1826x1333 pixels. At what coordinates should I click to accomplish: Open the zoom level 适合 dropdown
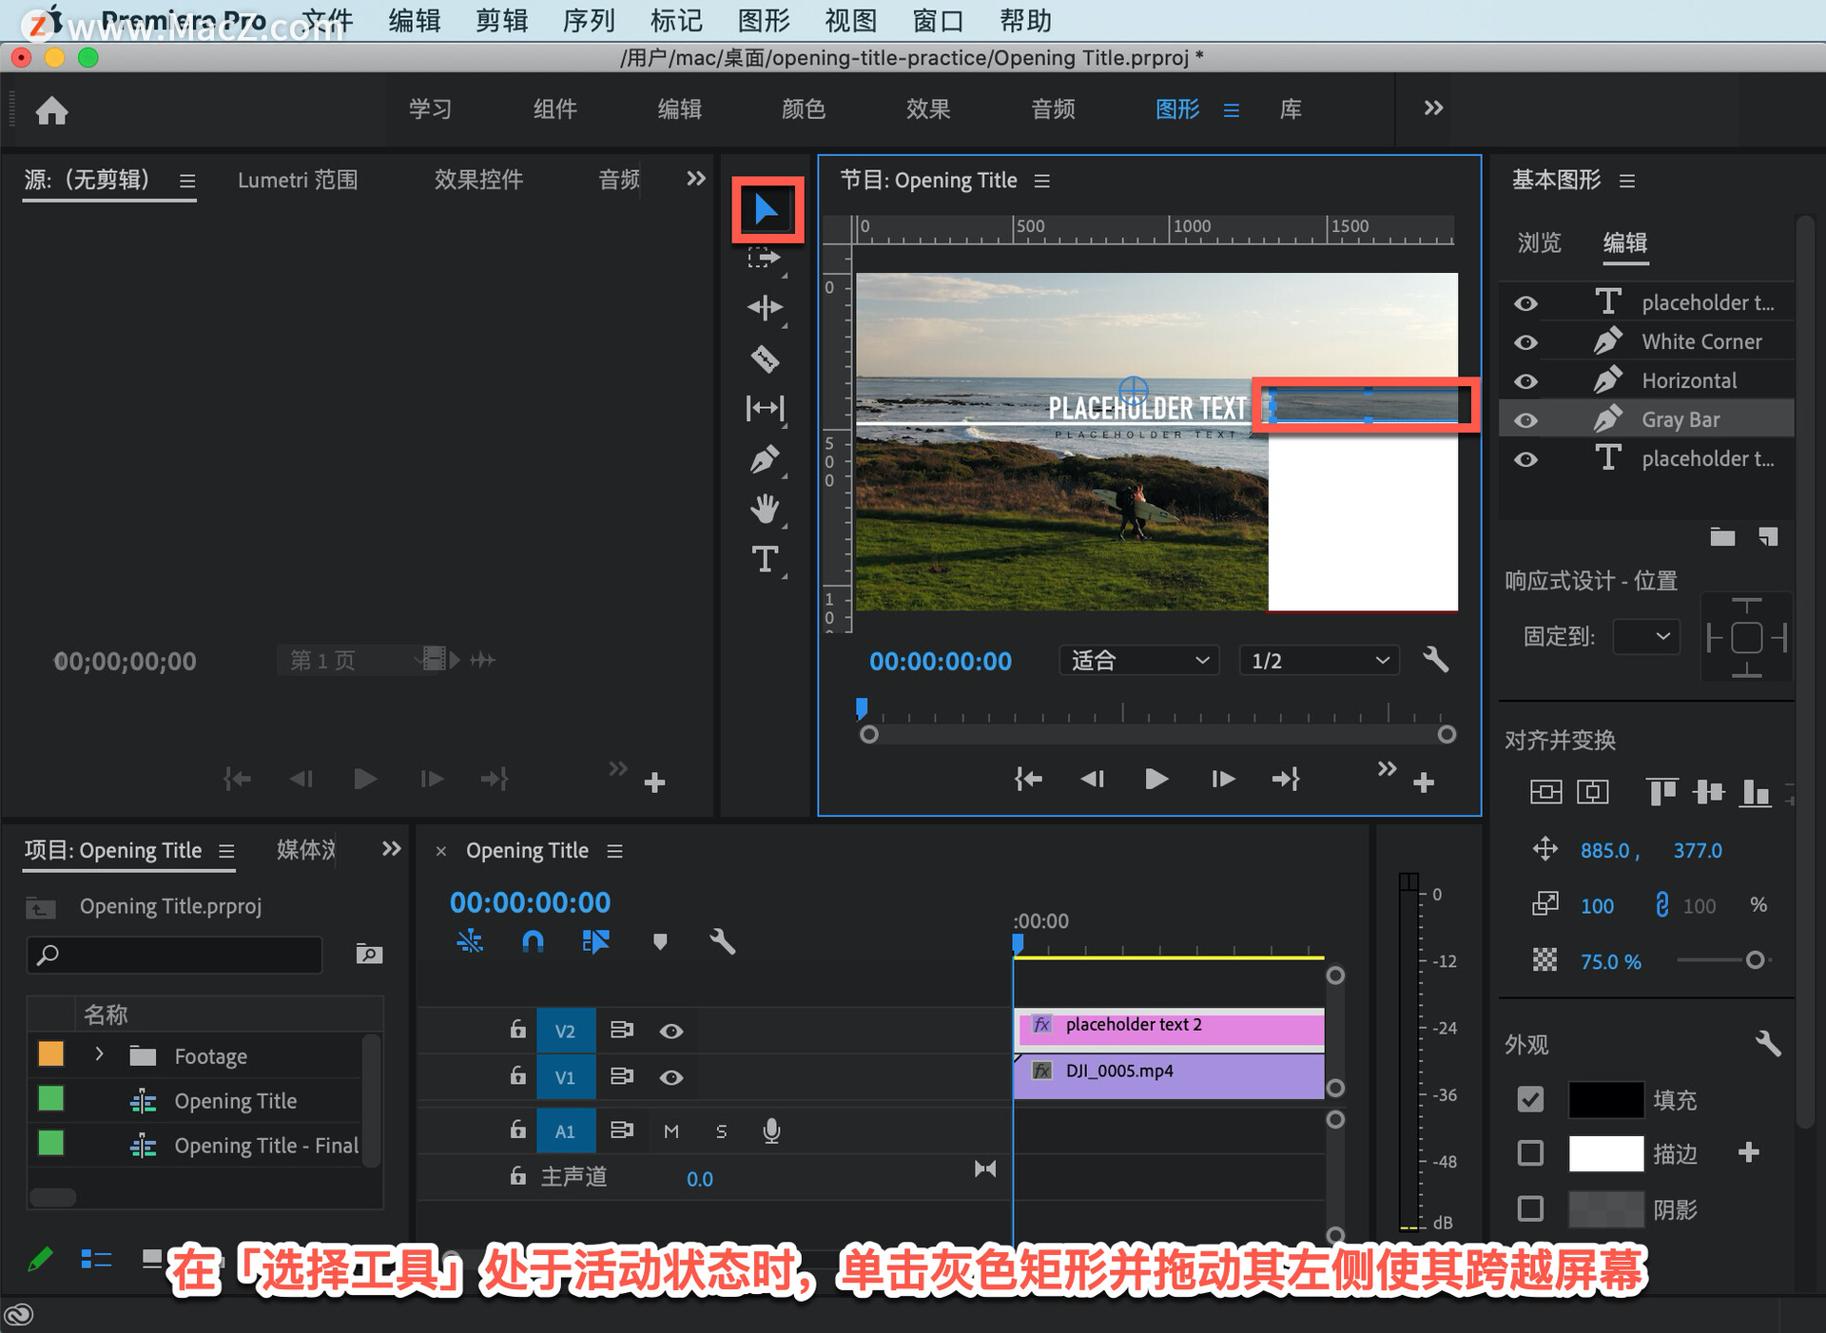click(x=1139, y=660)
